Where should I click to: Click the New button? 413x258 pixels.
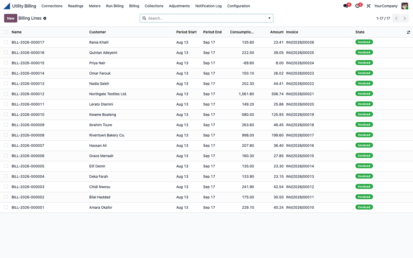coord(10,18)
